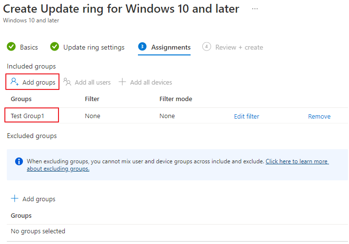Viewport: 349px width, 244px height.
Task: Click the Groups column header under Included groups
Action: coord(21,99)
